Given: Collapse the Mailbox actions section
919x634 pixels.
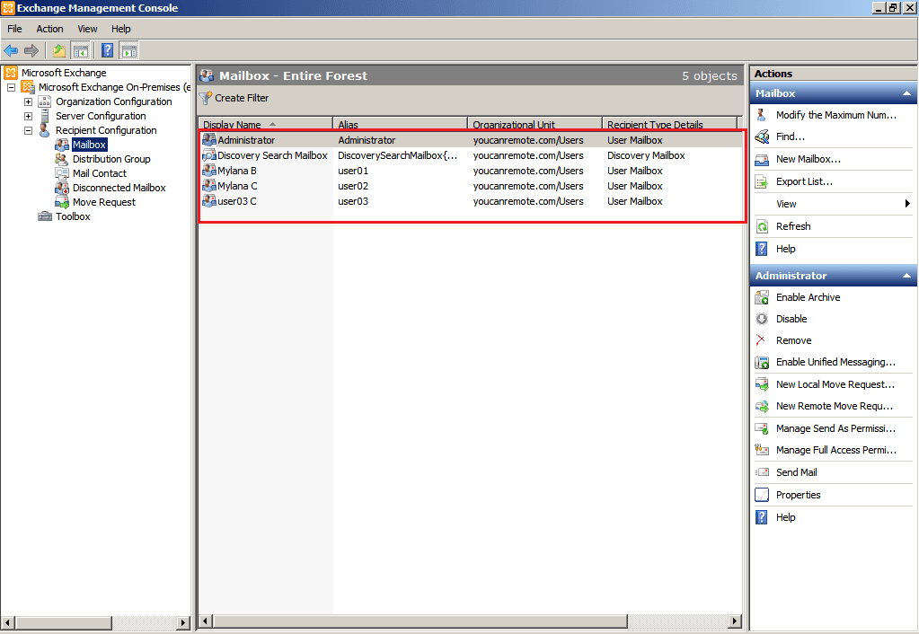Looking at the screenshot, I should [906, 93].
